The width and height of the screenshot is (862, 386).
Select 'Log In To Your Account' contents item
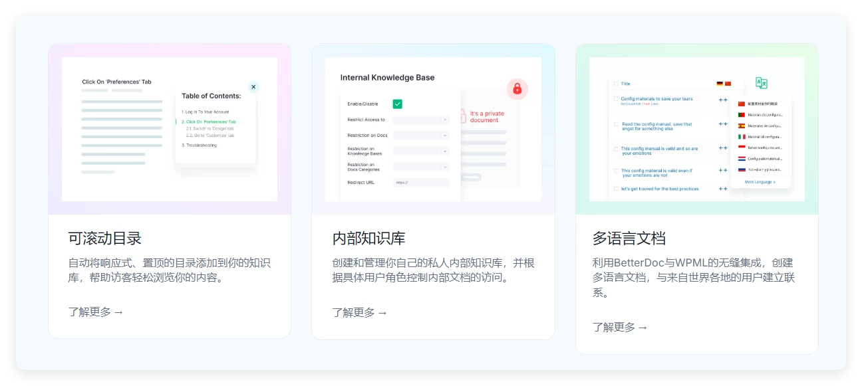pos(206,112)
